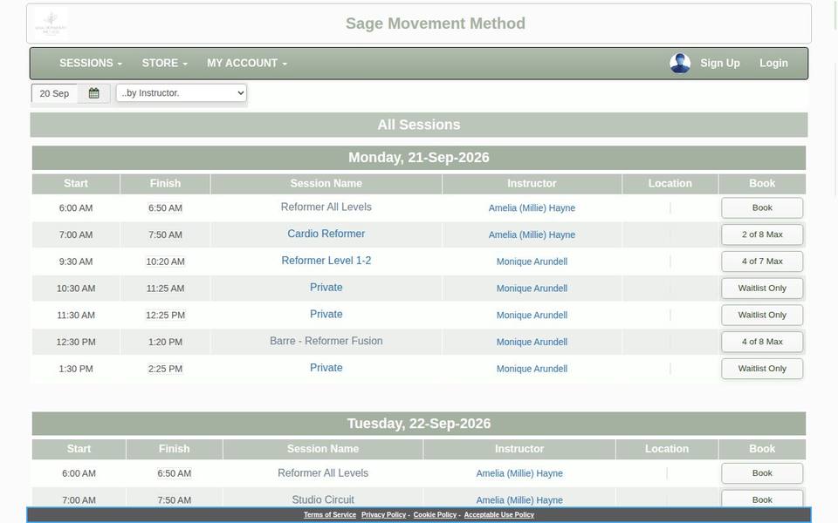Click Monique Arundell on 1:30 PM row

pos(532,369)
